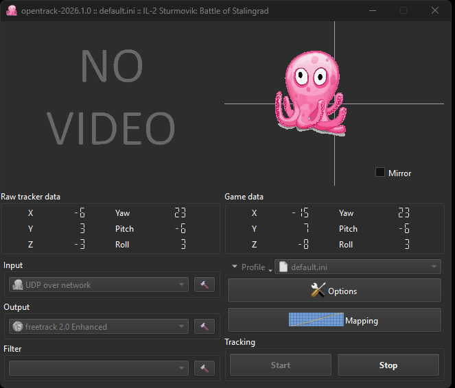
Task: Click the Game data heading
Action: click(x=244, y=197)
